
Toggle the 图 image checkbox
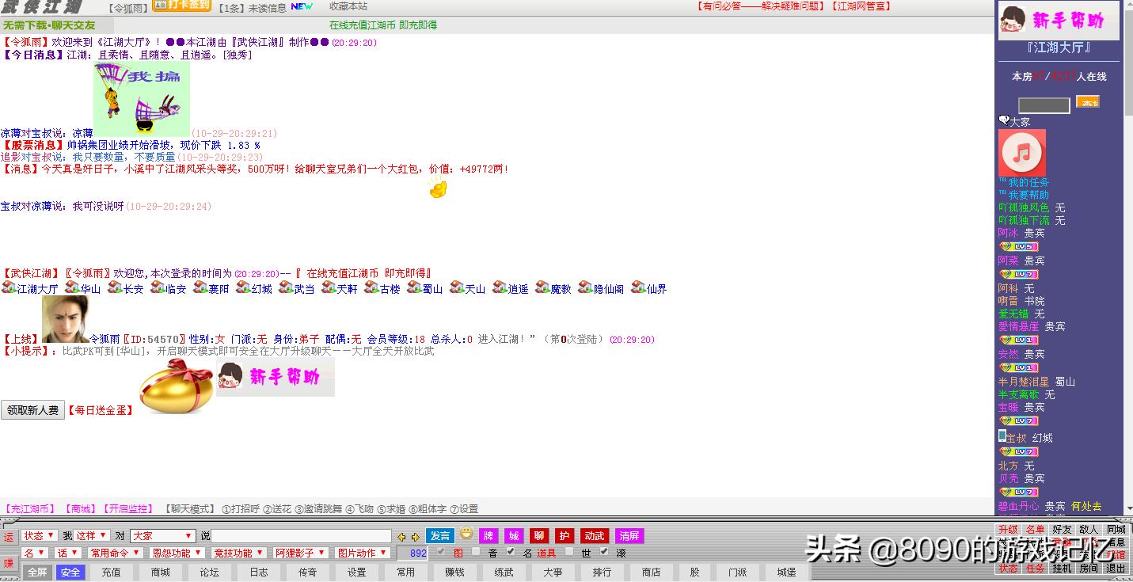pos(441,552)
